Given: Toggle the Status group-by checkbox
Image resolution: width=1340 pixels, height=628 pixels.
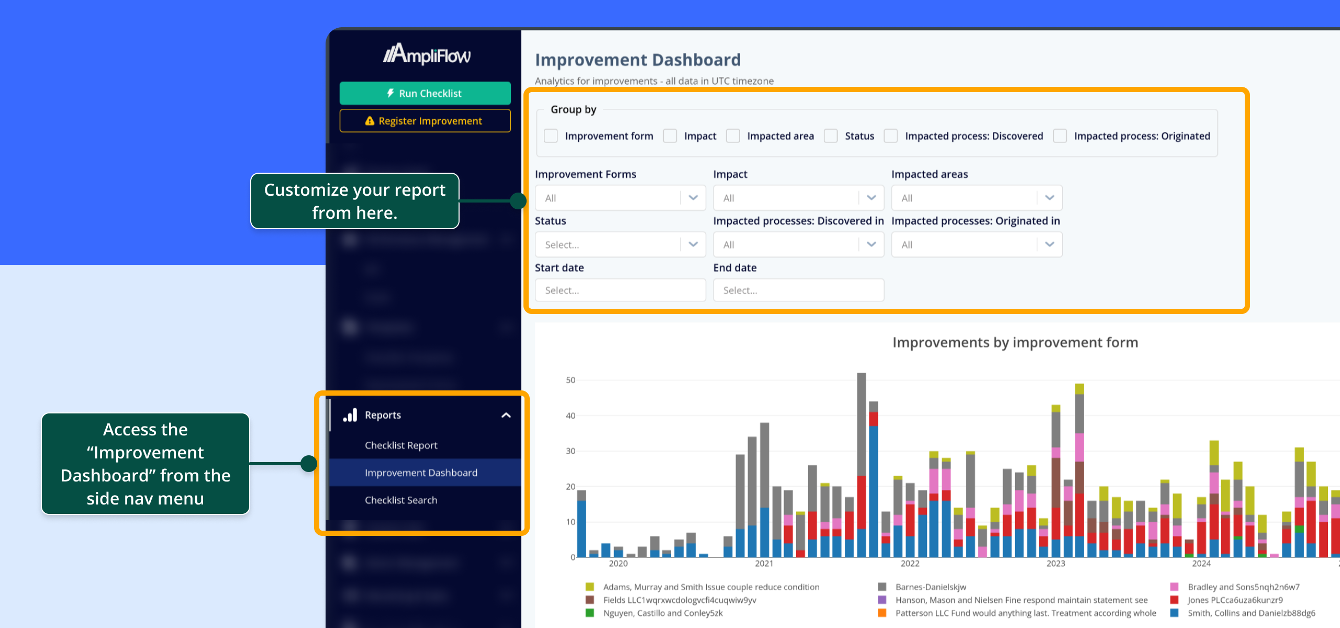Looking at the screenshot, I should click(x=831, y=136).
